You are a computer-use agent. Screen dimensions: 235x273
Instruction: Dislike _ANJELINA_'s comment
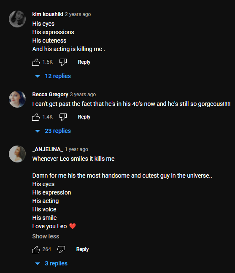point(61,249)
